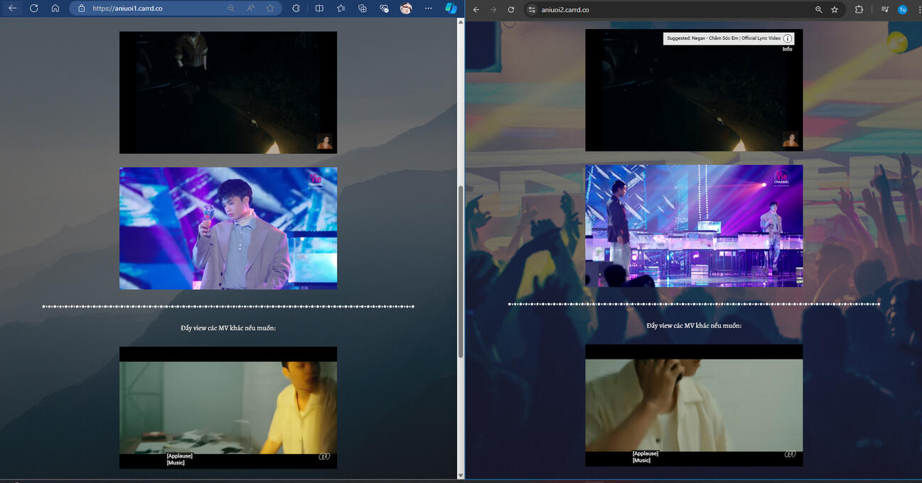
Task: Play the yellow shirt MV in Edge
Action: pyautogui.click(x=228, y=408)
